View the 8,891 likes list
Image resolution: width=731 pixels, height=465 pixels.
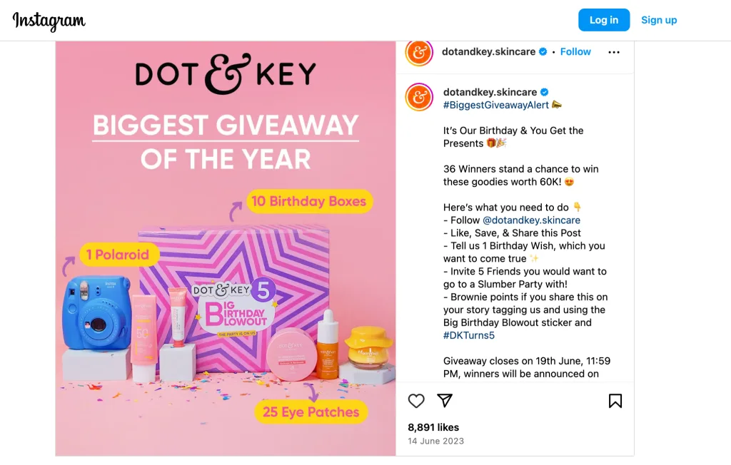(433, 427)
